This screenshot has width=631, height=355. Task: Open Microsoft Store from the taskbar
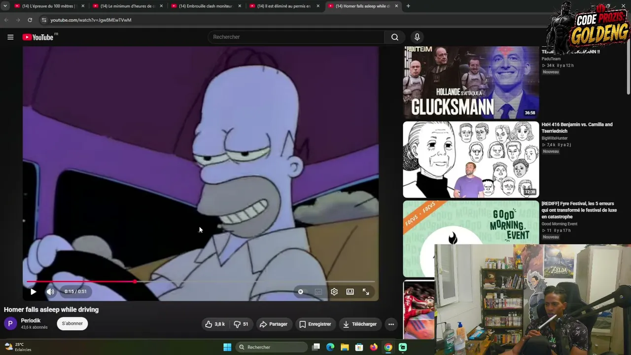(359, 347)
